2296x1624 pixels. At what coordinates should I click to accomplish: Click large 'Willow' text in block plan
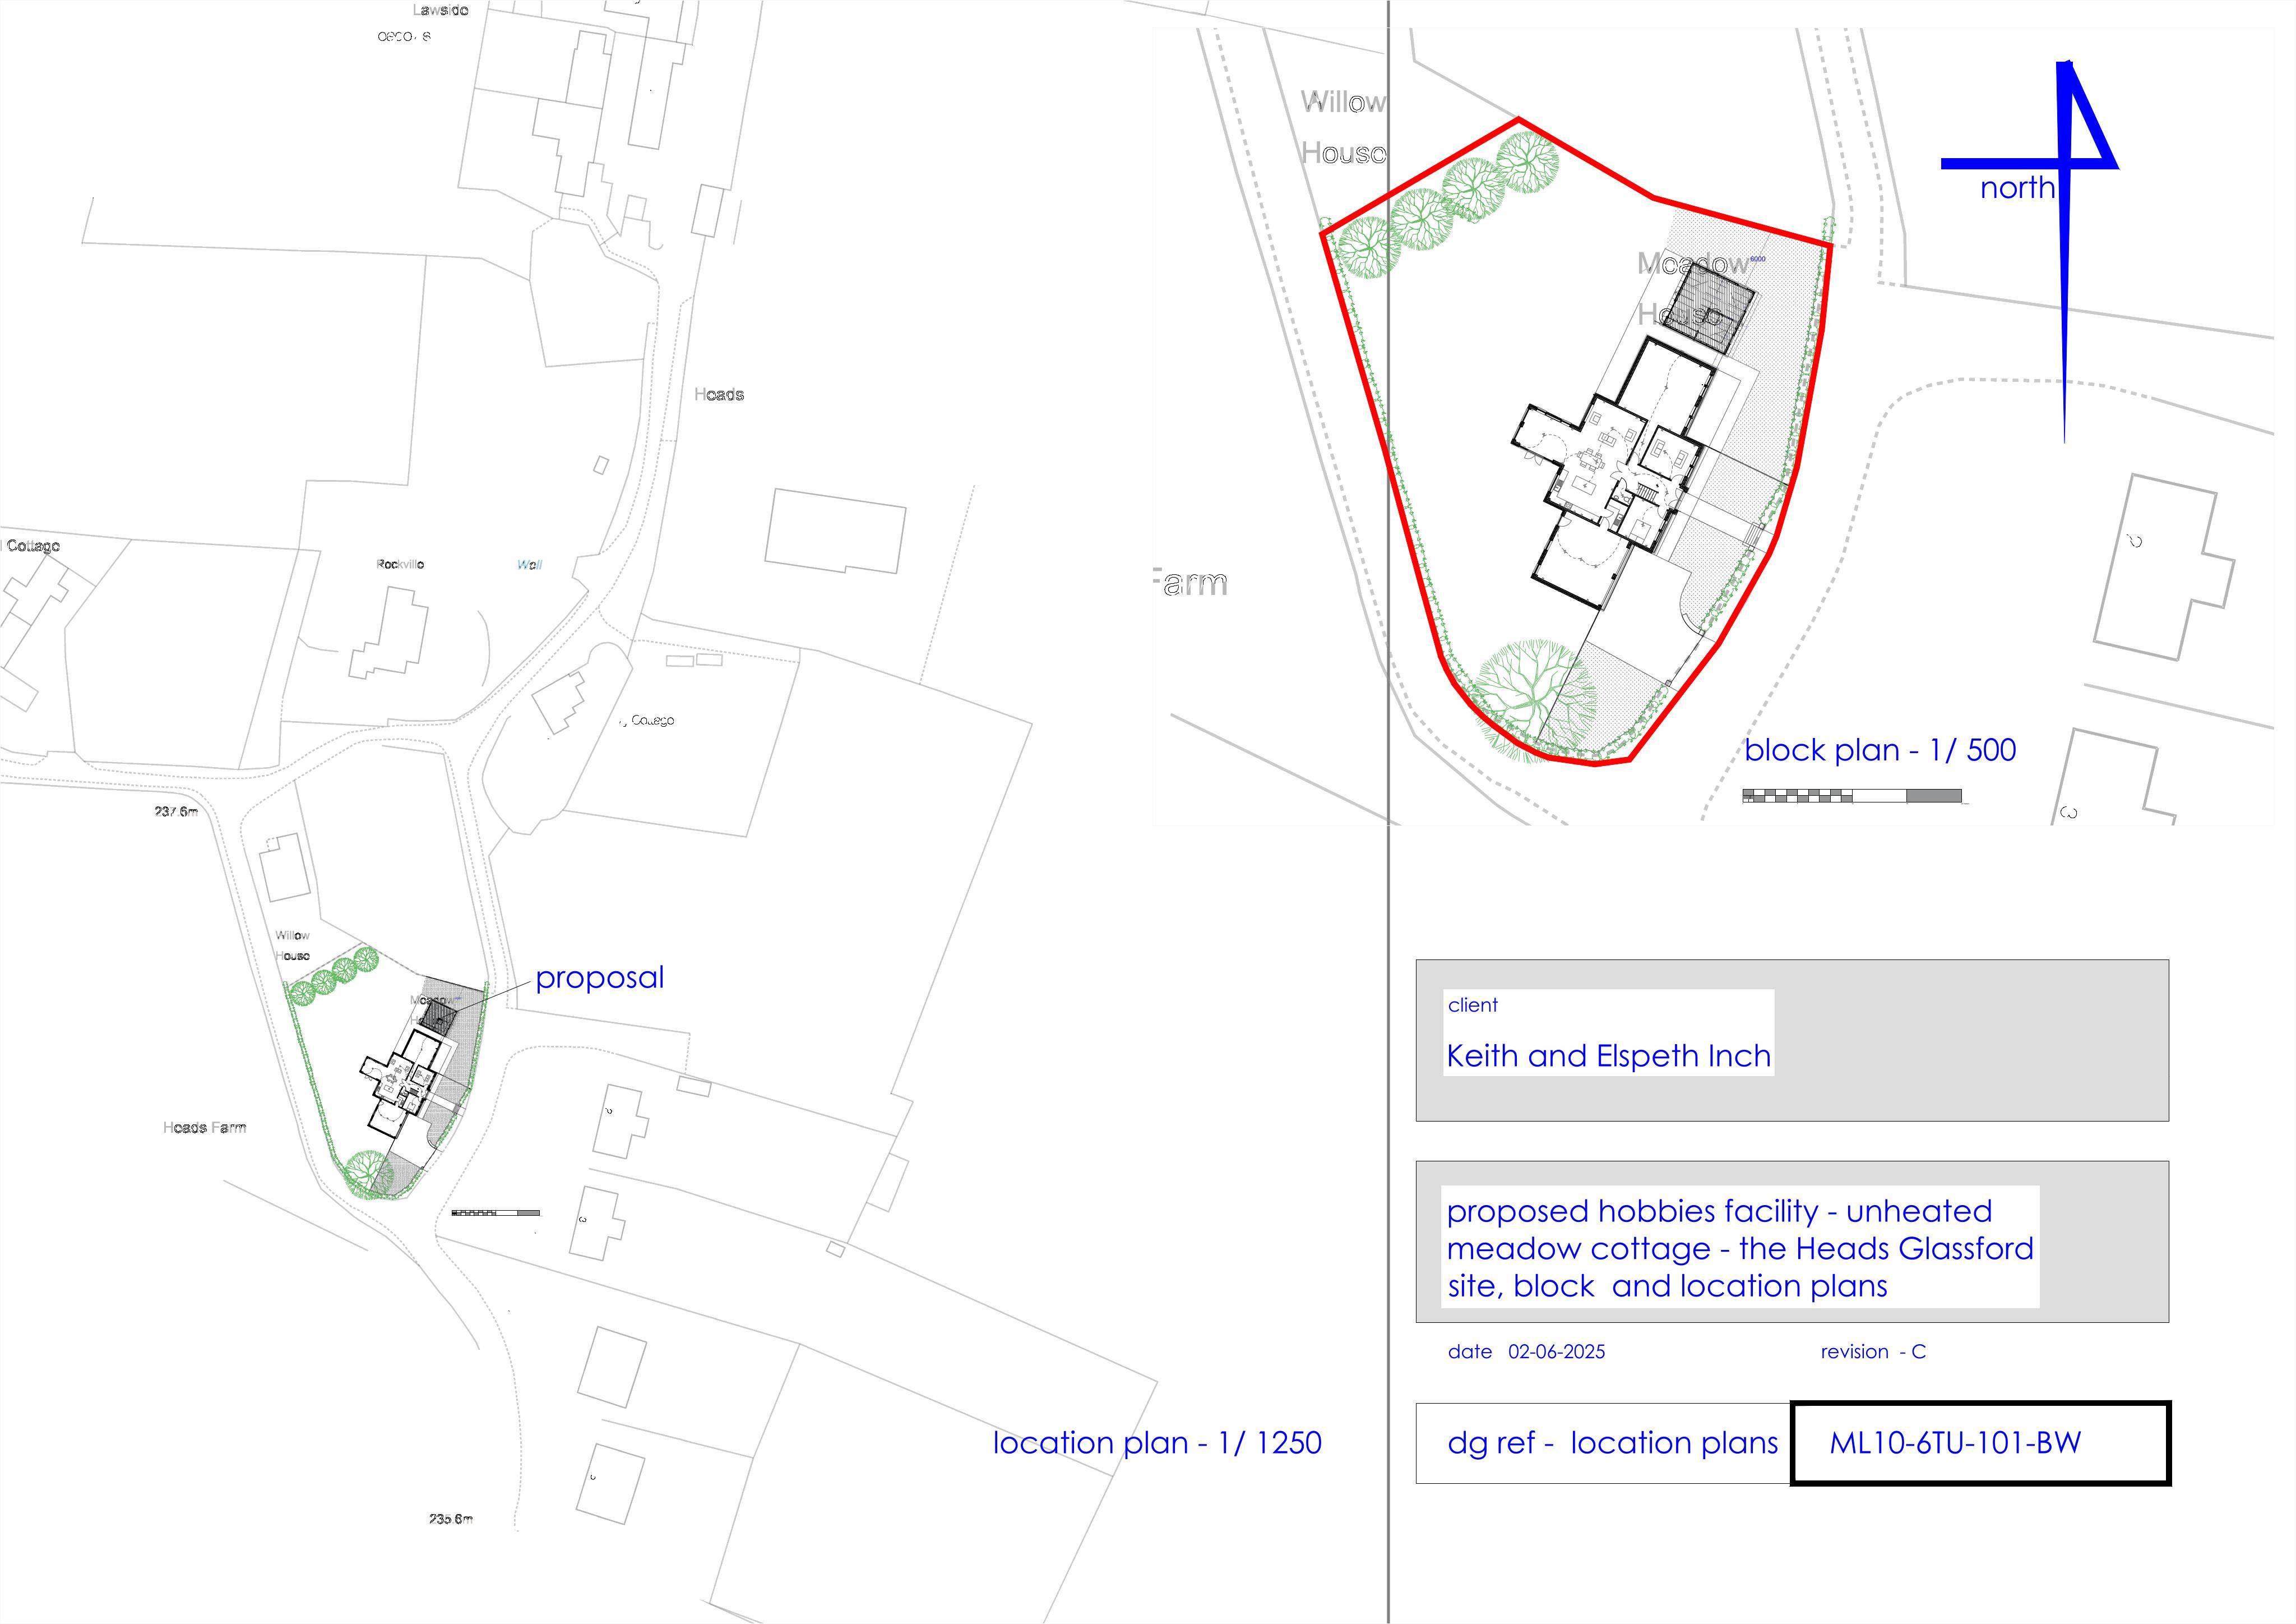[1343, 102]
